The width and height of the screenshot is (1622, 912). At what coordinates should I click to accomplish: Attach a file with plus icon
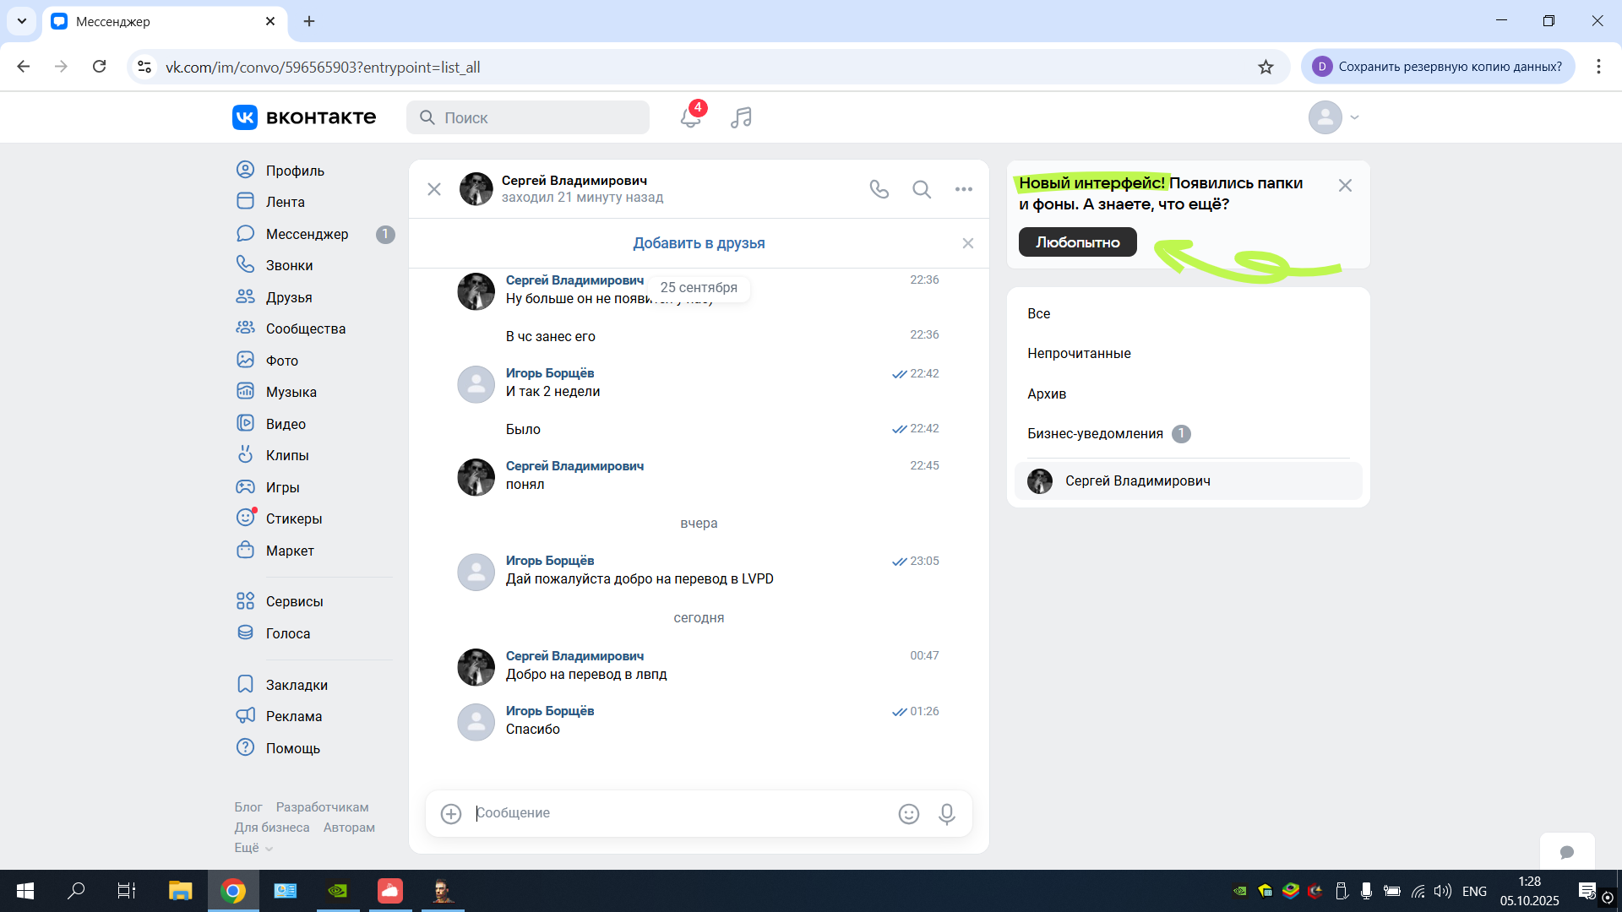coord(451,813)
